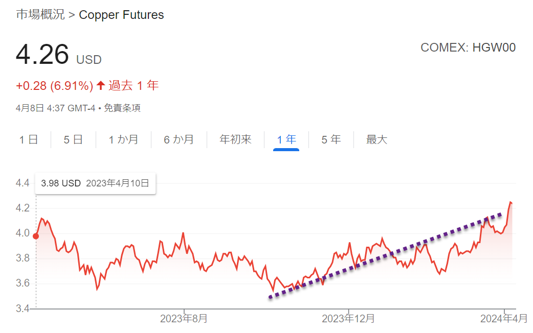Viewport: 533px width, 333px height.
Task: Click the latest price peak on chart
Action: click(x=510, y=202)
